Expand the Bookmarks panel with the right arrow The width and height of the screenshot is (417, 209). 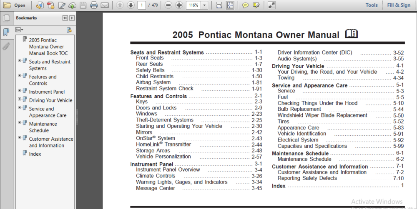point(72,18)
